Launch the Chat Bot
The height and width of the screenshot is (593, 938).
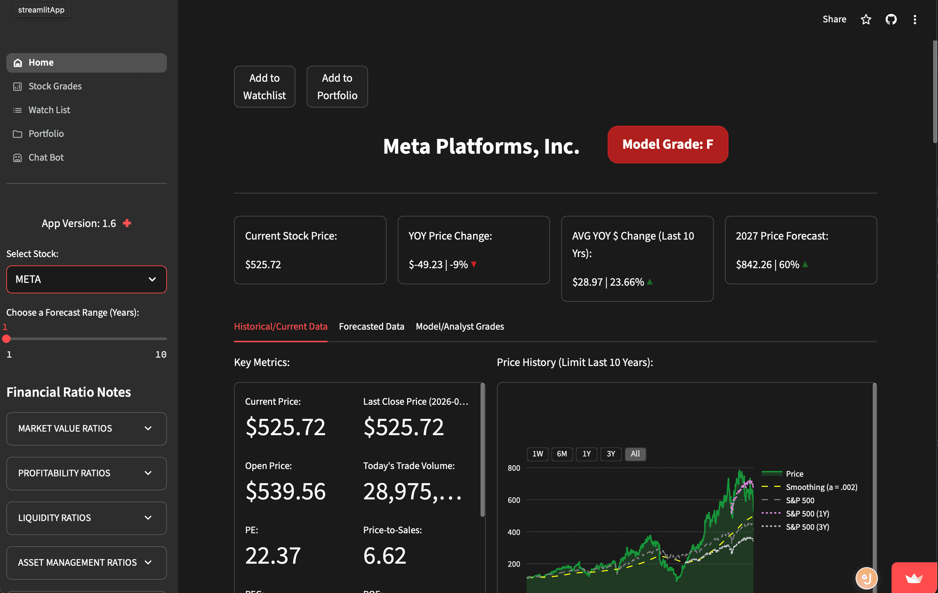pos(46,158)
